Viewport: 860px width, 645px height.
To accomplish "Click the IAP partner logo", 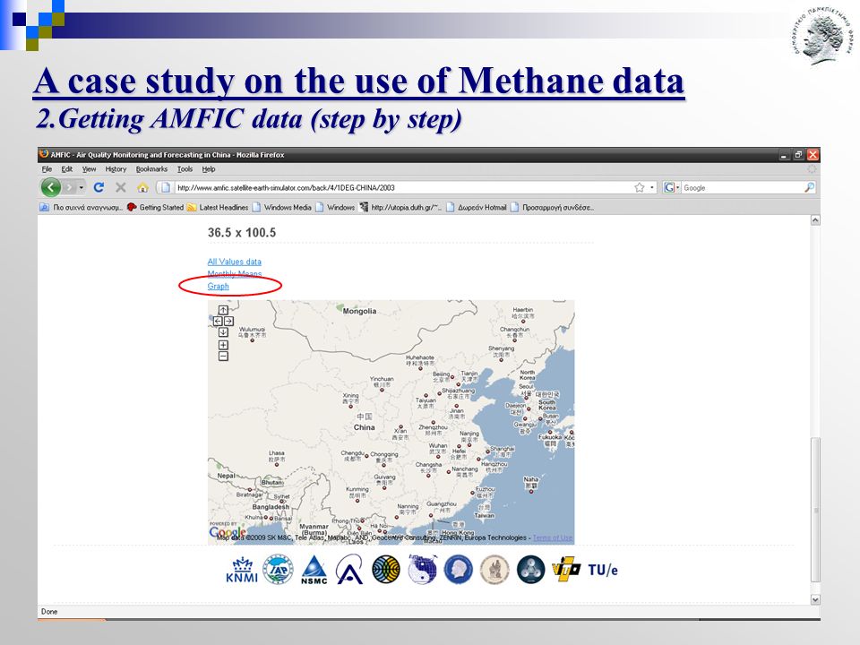I will coord(278,570).
